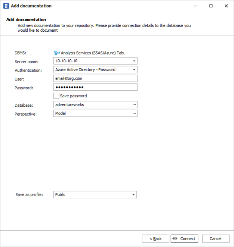Expand the Server name dropdown arrow

(x=134, y=61)
